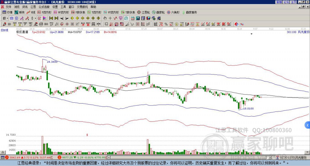Click the 极反通道 indicator name
The width and height of the screenshot is (310, 166).
(x=22, y=32)
